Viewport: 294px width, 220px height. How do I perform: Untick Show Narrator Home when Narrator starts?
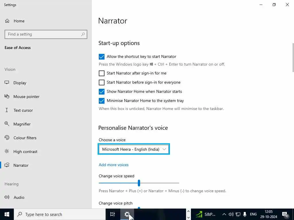[102, 91]
